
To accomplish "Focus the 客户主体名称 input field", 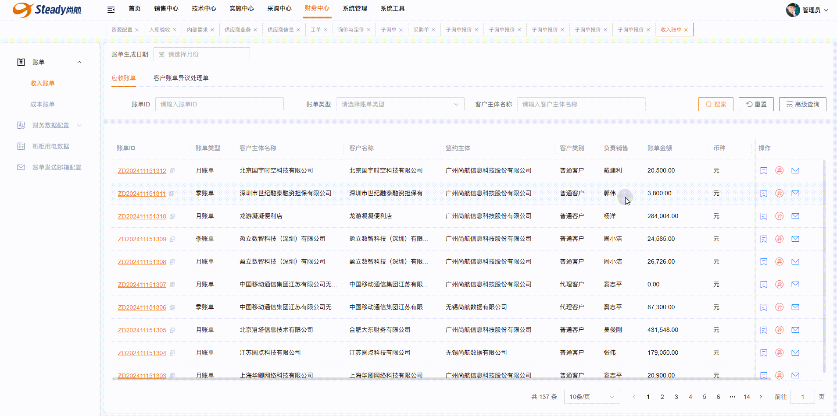I will 581,104.
